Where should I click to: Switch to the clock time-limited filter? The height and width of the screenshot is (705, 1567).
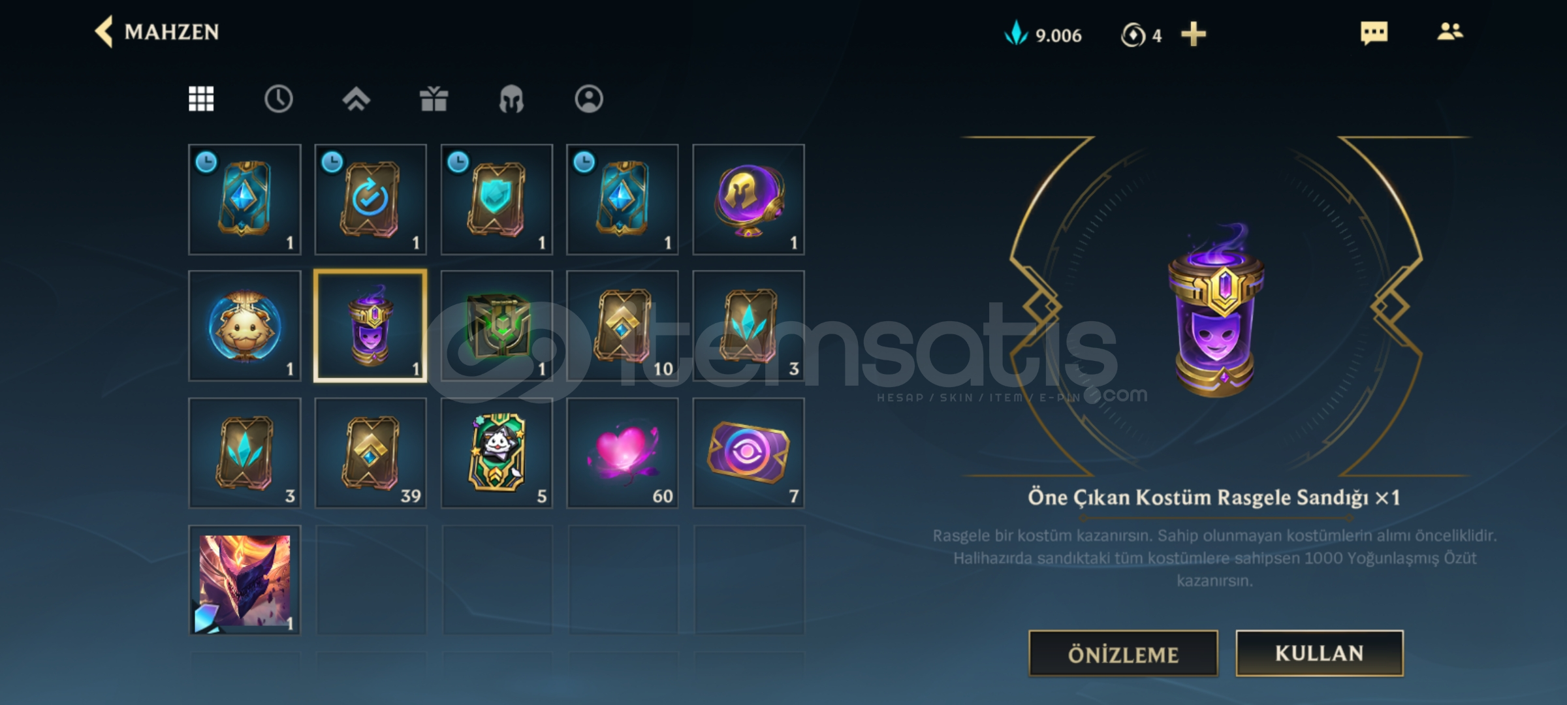[279, 99]
